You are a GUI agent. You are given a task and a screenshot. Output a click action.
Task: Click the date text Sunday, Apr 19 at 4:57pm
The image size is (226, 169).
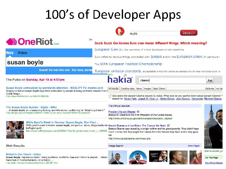click(45, 79)
